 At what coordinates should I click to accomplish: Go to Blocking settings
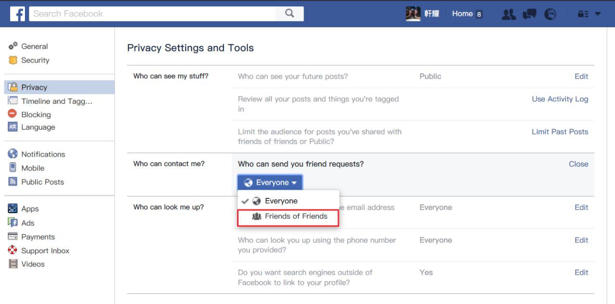coord(36,114)
